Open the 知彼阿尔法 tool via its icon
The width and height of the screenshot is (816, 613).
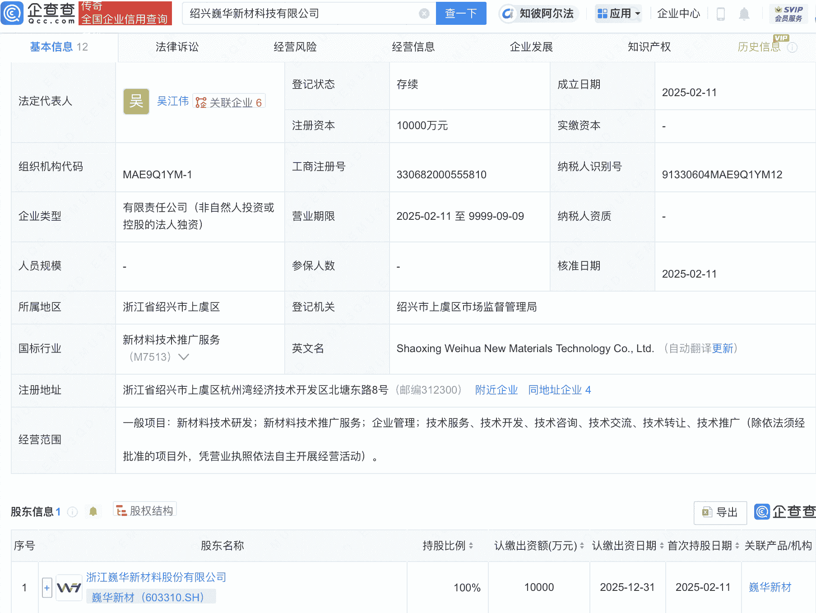coord(508,14)
